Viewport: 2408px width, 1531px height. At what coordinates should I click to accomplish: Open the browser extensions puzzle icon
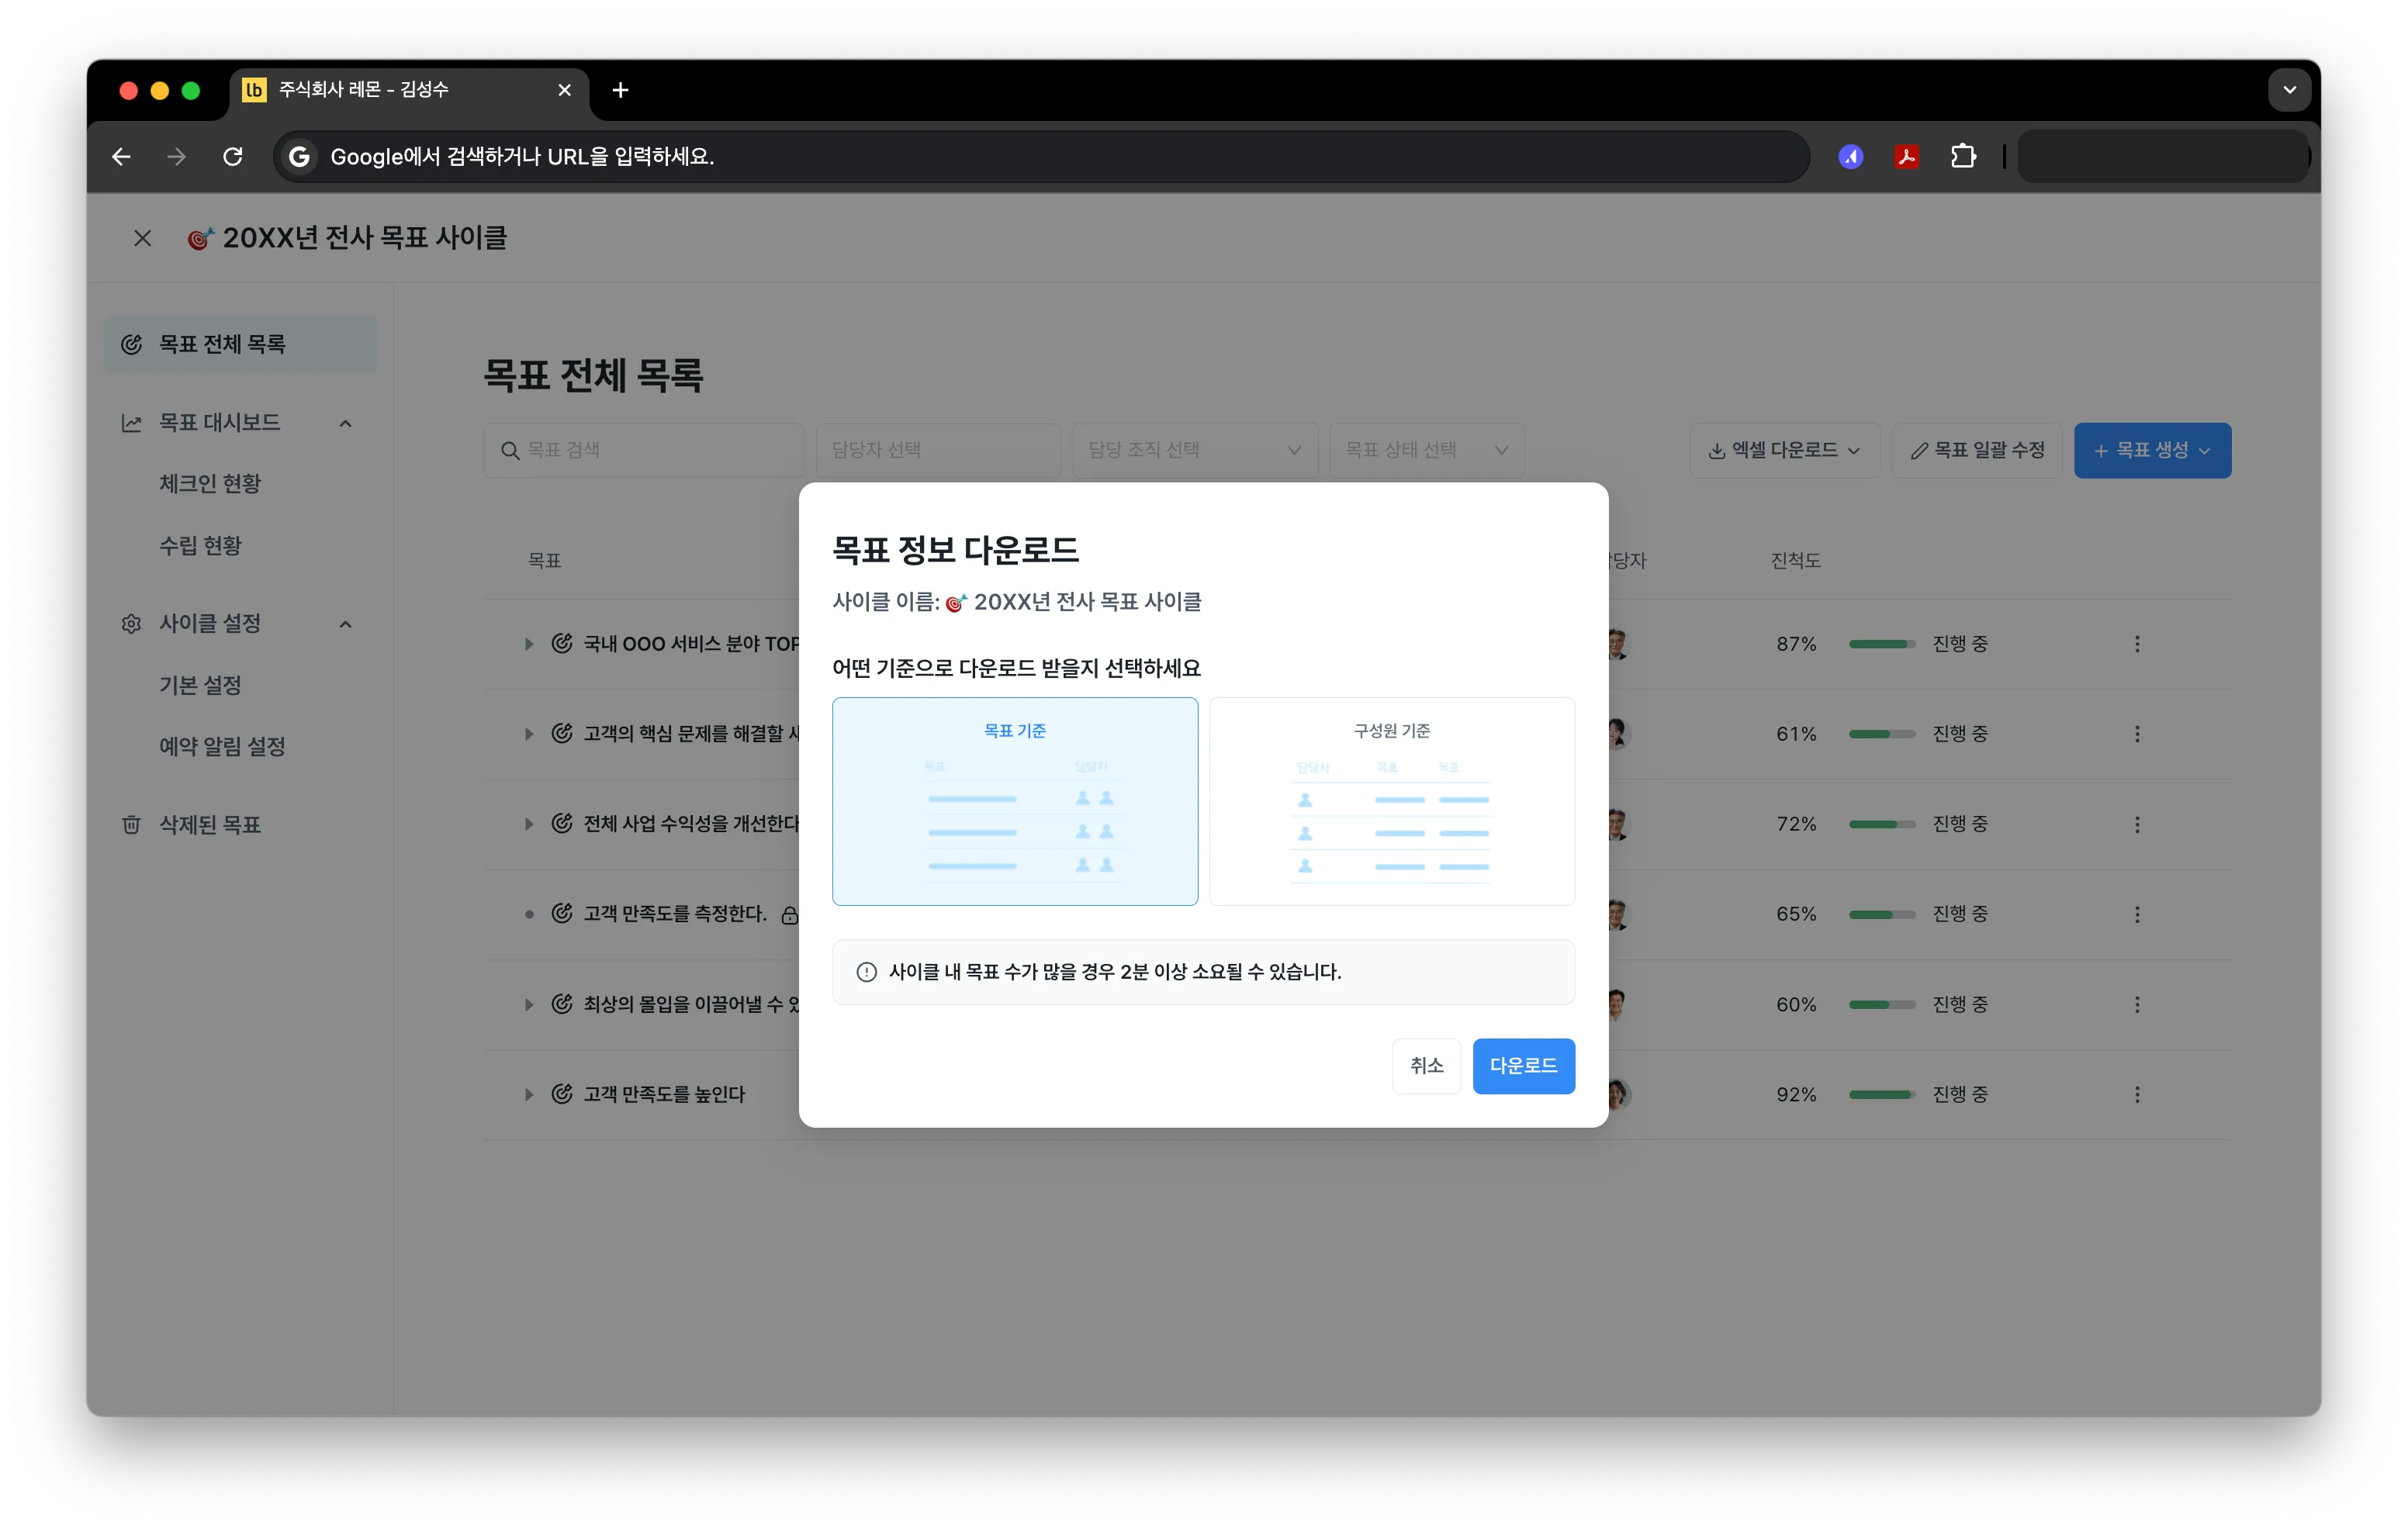tap(1963, 156)
